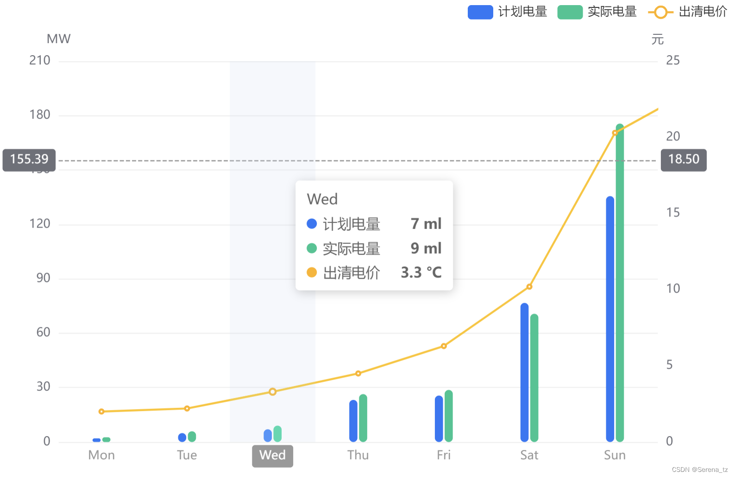Click the yellow 出清电价 dot in the tooltip
The width and height of the screenshot is (735, 477).
coord(312,273)
